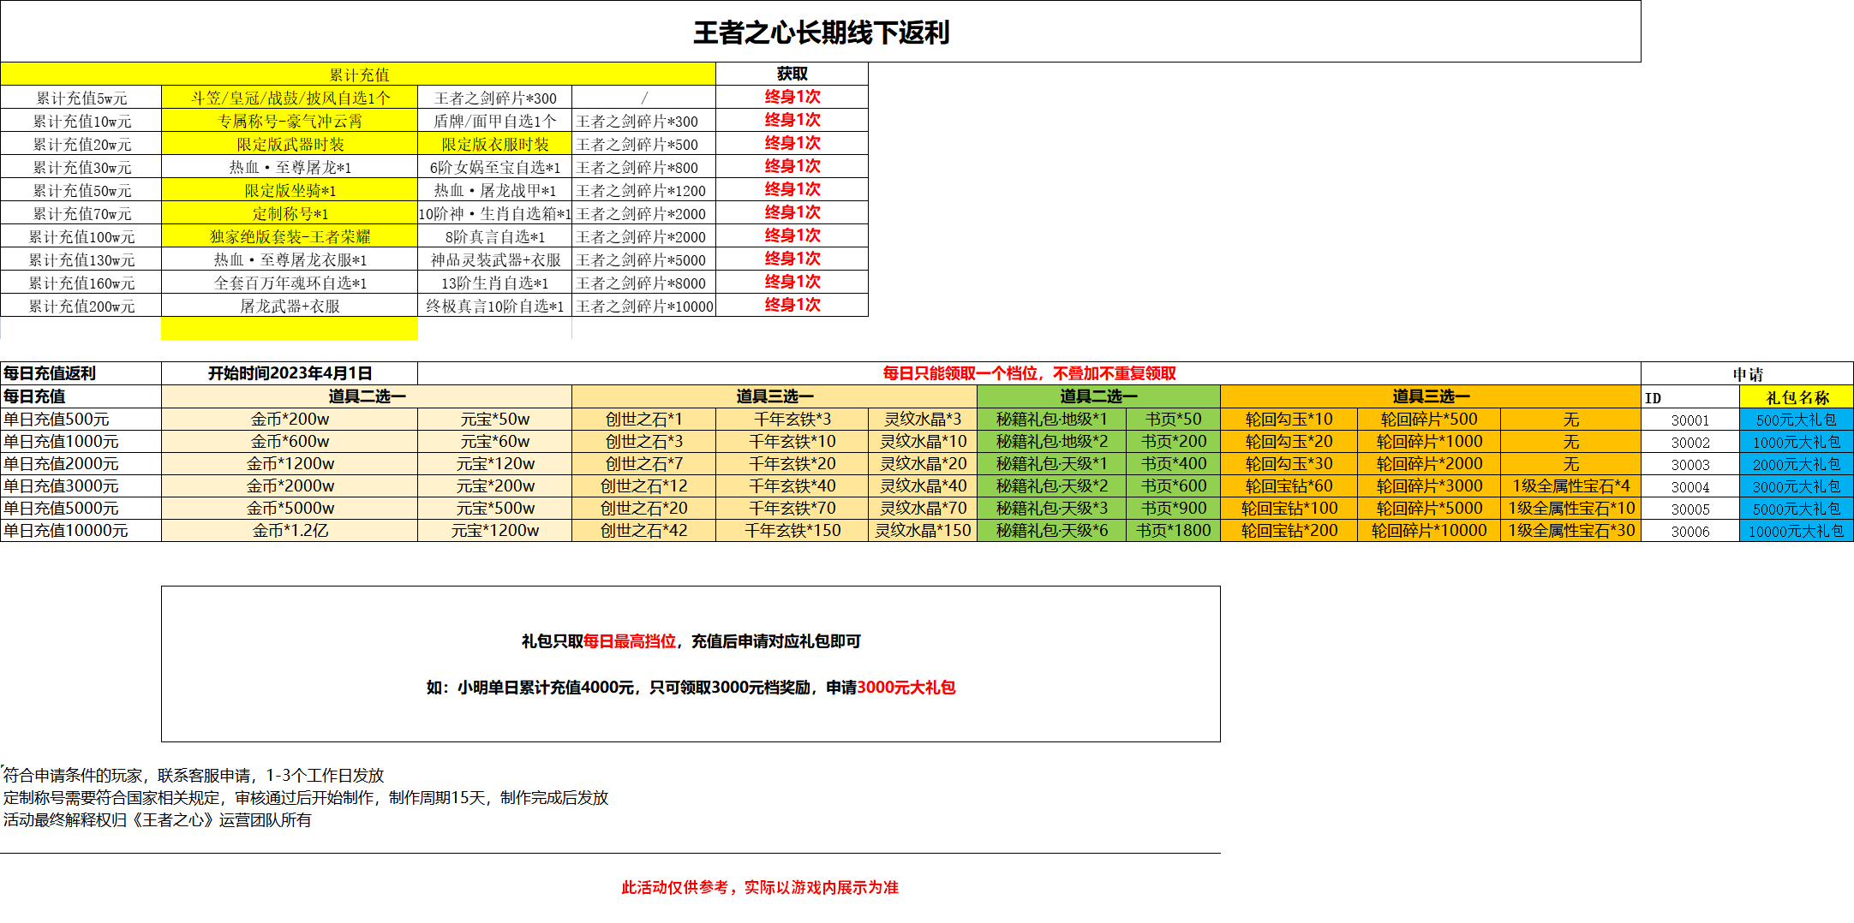Viewport: 1854px width, 923px height.
Task: Click cell 灵纹水晶*70
Action: click(923, 509)
